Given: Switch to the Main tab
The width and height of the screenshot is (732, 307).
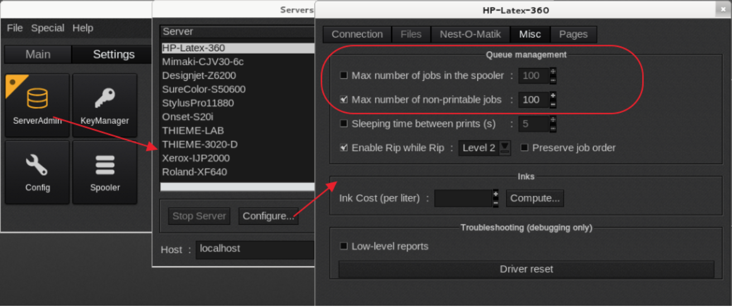Looking at the screenshot, I should (38, 54).
